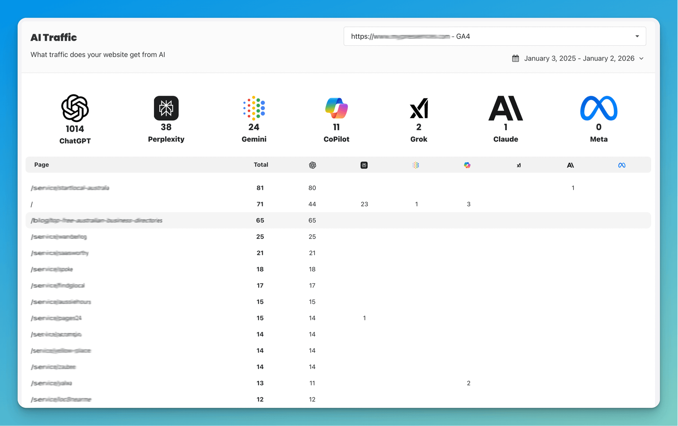Click the calendar icon by date range
This screenshot has width=678, height=426.
tap(516, 59)
